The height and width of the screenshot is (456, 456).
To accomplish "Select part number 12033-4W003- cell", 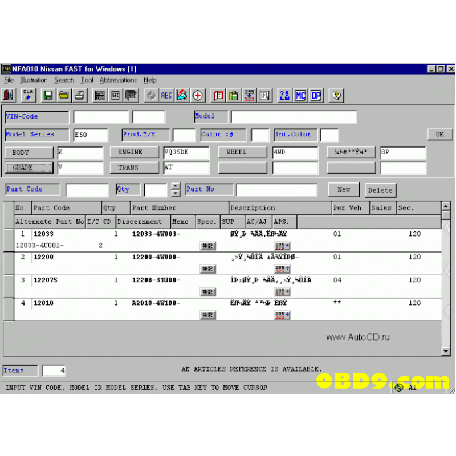I will click(156, 234).
